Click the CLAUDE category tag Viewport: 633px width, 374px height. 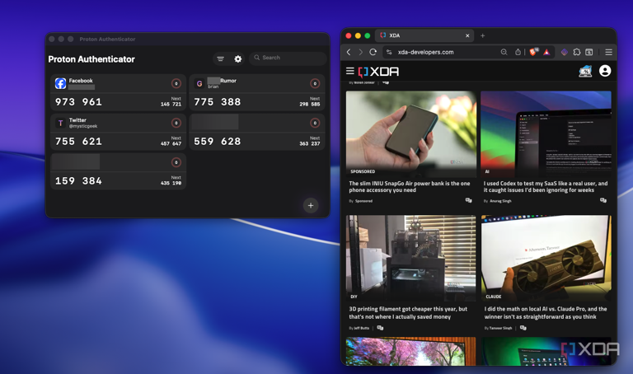[494, 297]
